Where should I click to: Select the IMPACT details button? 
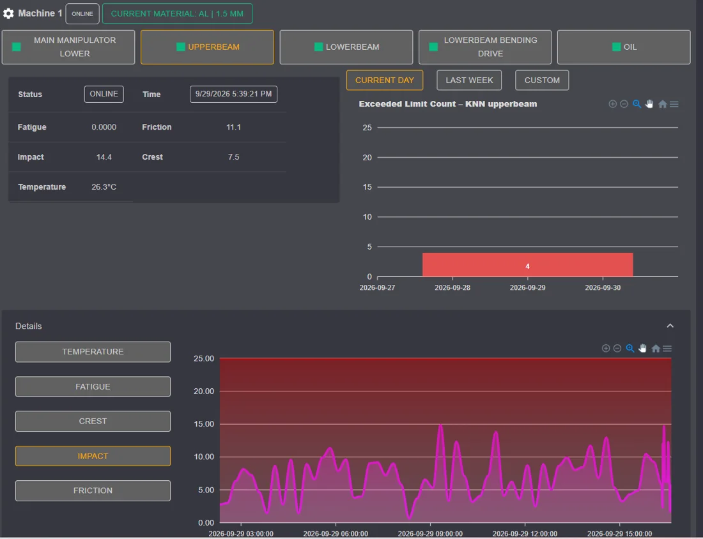coord(93,456)
